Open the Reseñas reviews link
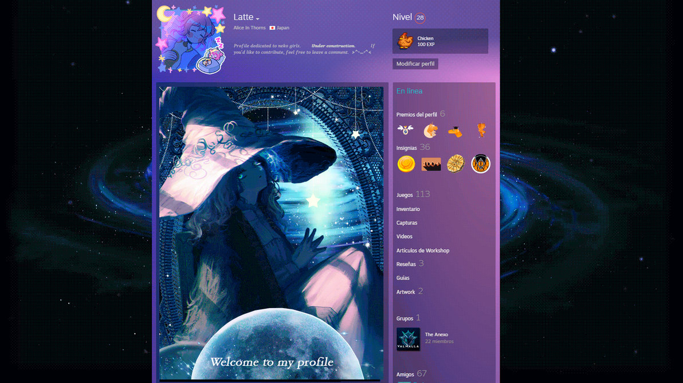This screenshot has width=683, height=383. coord(406,264)
